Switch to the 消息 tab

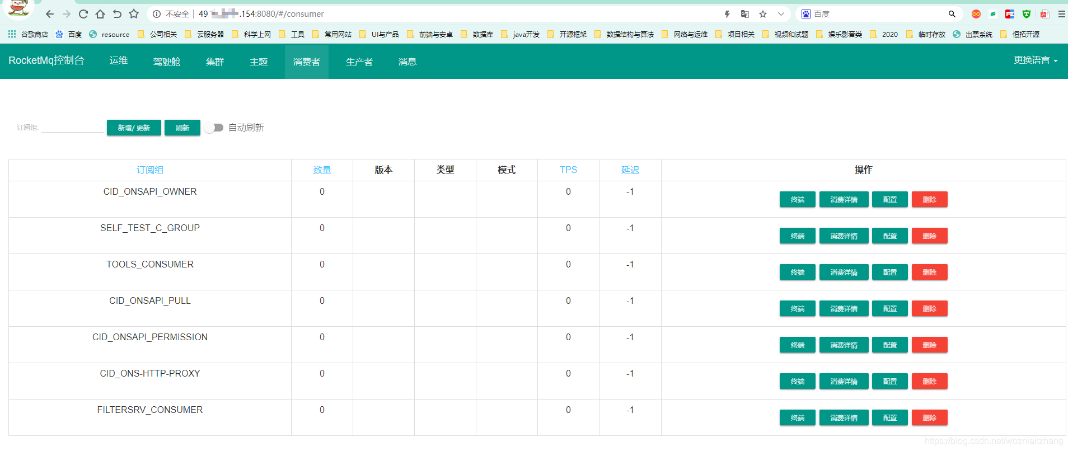pyautogui.click(x=407, y=62)
